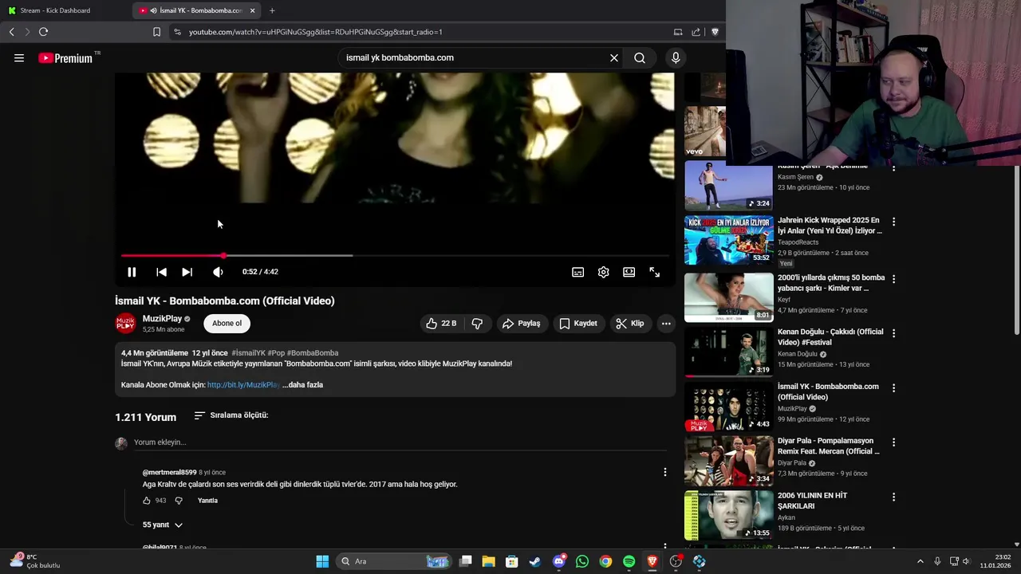
Task: Open the MuzikPlay channel avatar
Action: coord(125,323)
